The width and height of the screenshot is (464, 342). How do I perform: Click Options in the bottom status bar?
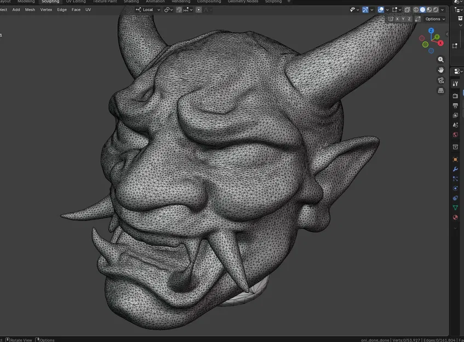pos(47,340)
